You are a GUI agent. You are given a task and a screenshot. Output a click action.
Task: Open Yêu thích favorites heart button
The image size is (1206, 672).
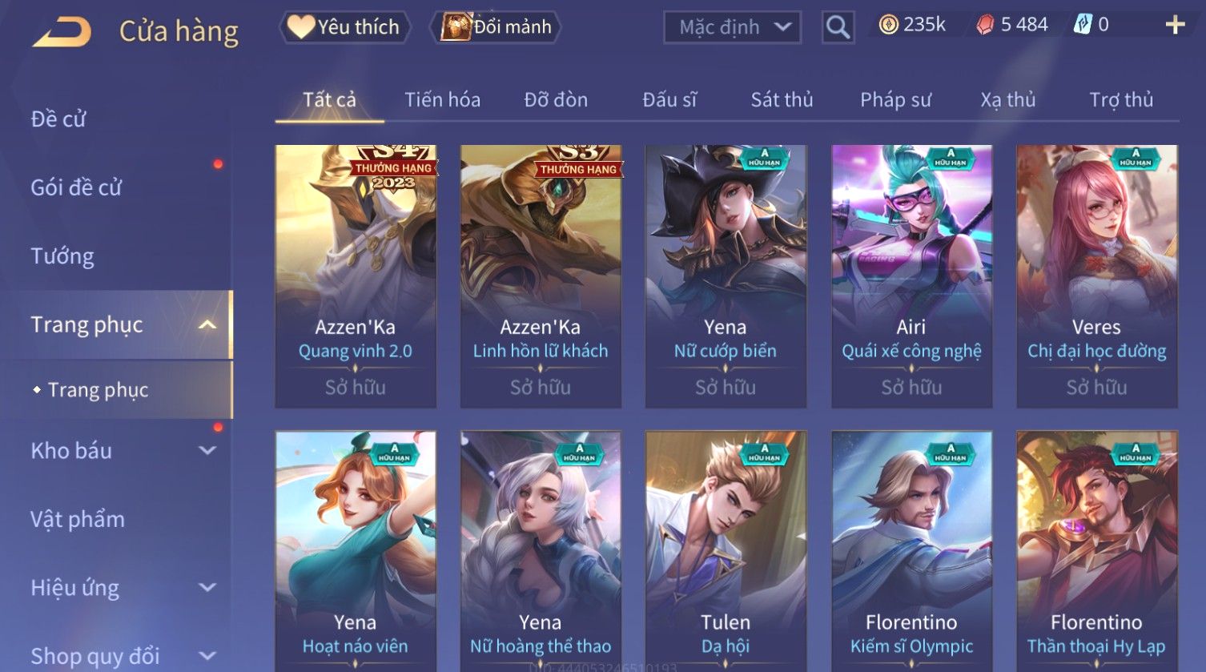[344, 27]
